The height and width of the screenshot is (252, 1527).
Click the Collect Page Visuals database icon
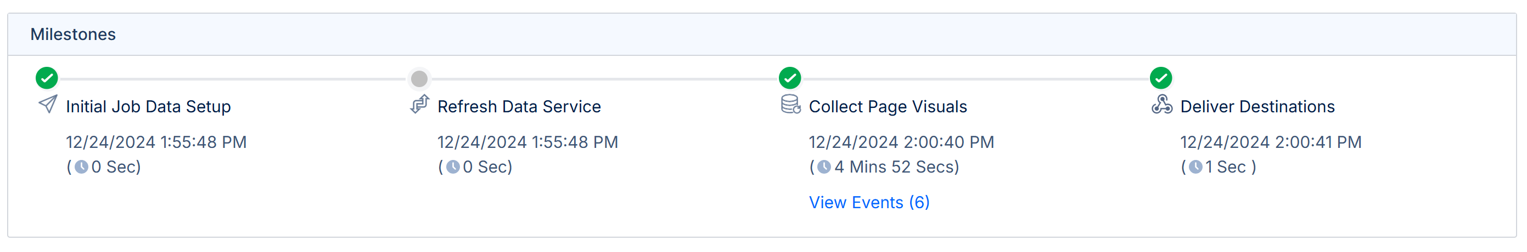(x=790, y=105)
